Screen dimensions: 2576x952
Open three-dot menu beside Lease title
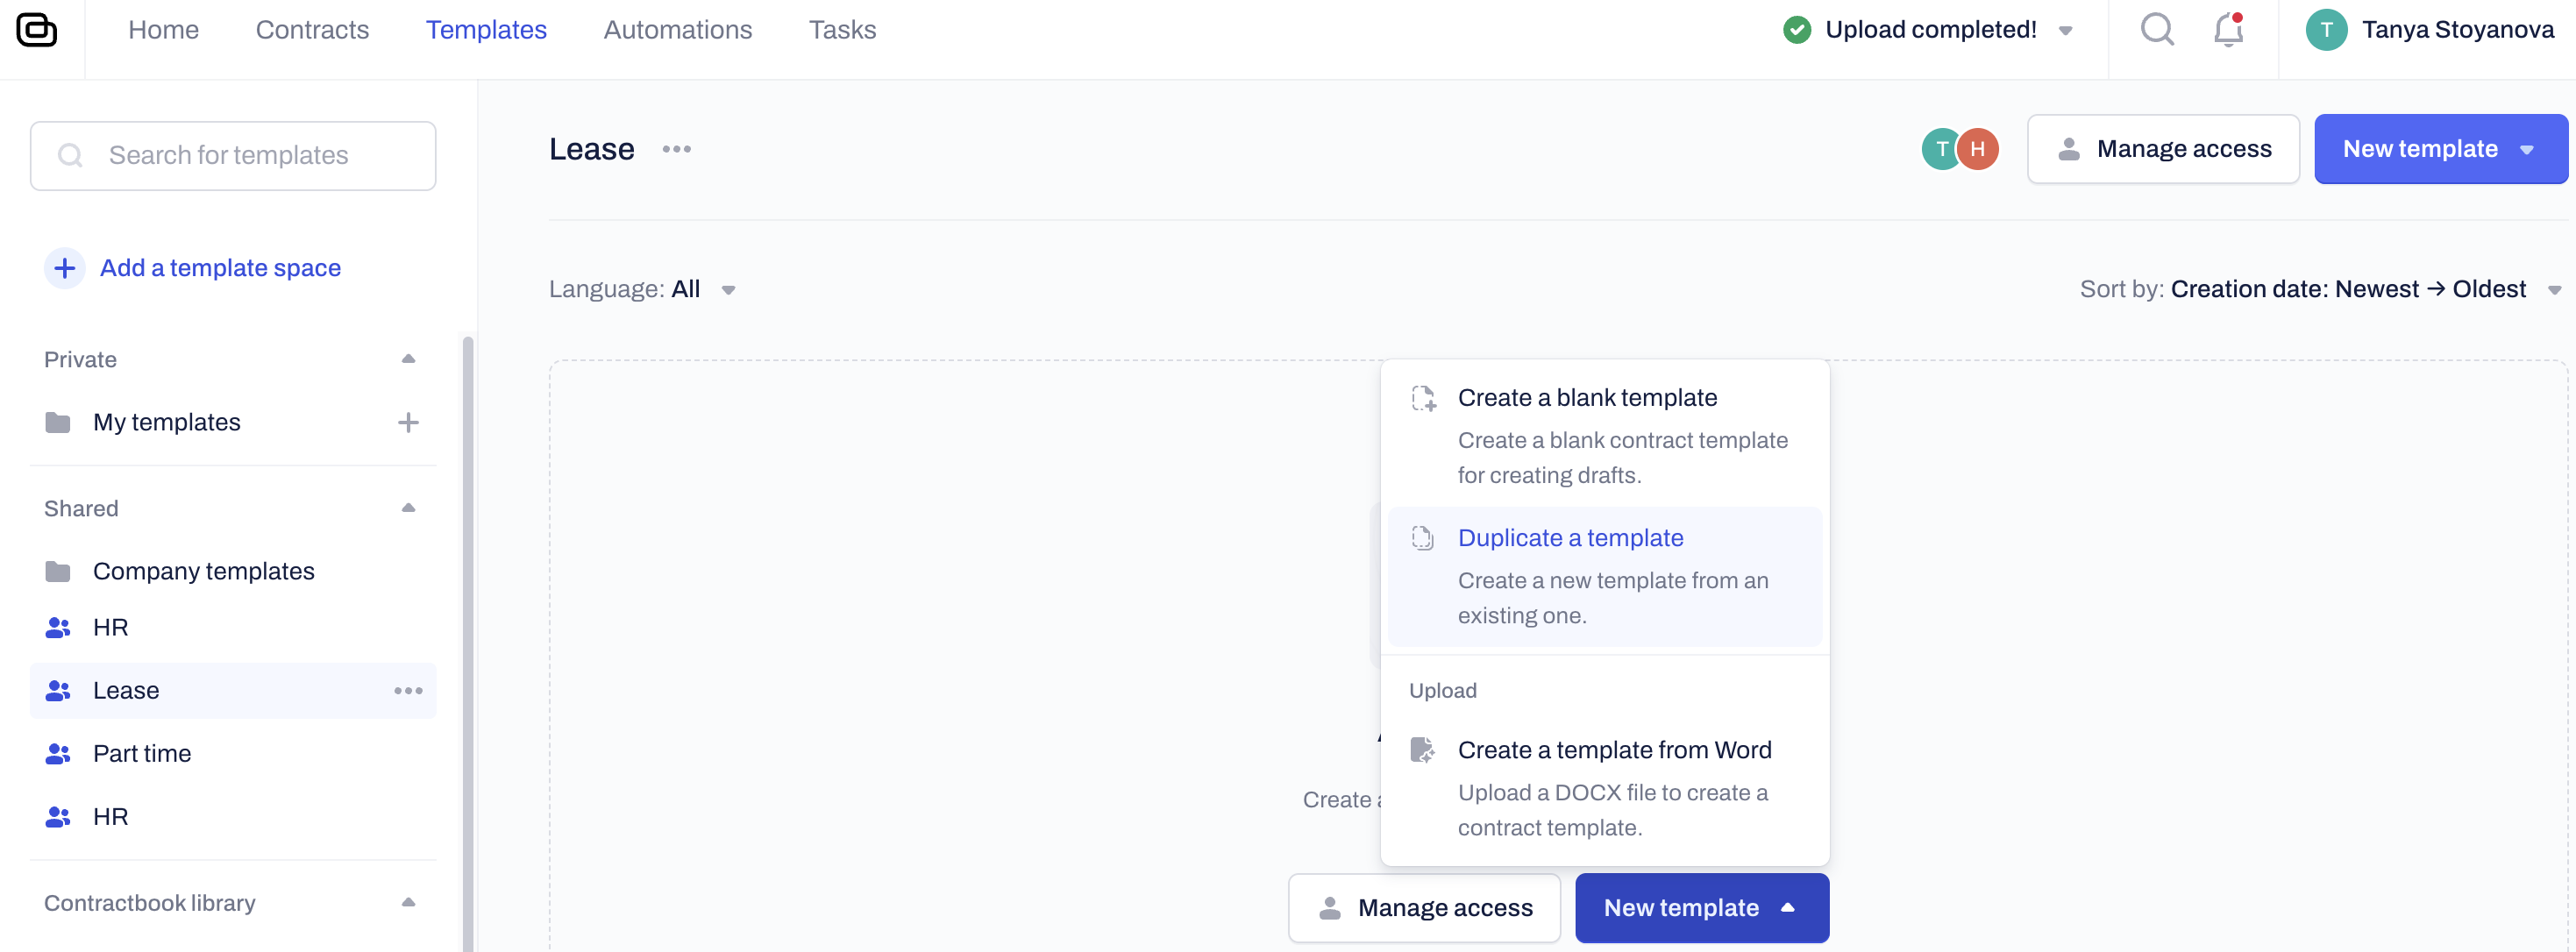[677, 150]
